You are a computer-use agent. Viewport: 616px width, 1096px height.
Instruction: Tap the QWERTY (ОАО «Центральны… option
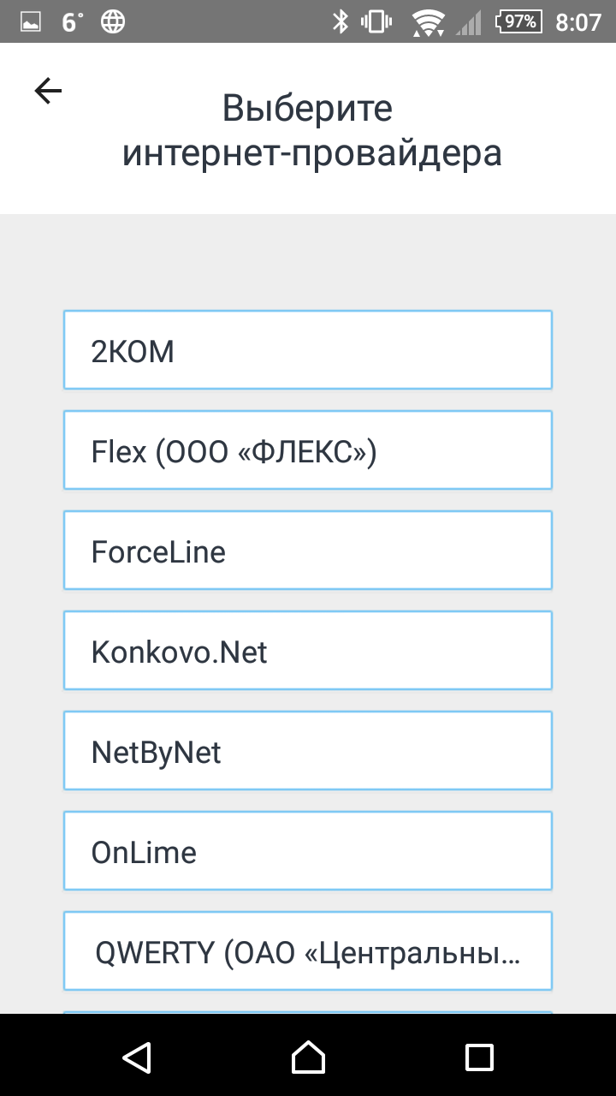(308, 951)
